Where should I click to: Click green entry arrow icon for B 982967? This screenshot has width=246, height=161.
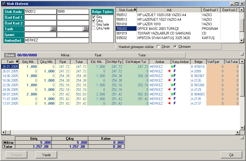tap(172, 76)
